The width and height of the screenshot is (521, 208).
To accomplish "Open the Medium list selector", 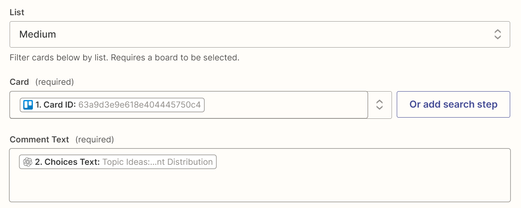I will pos(260,34).
